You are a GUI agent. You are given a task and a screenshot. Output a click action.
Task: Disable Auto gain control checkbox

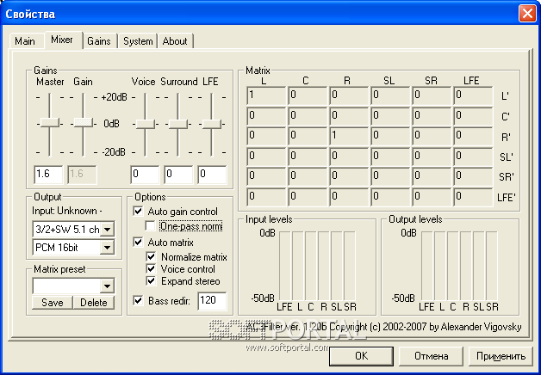pyautogui.click(x=138, y=211)
